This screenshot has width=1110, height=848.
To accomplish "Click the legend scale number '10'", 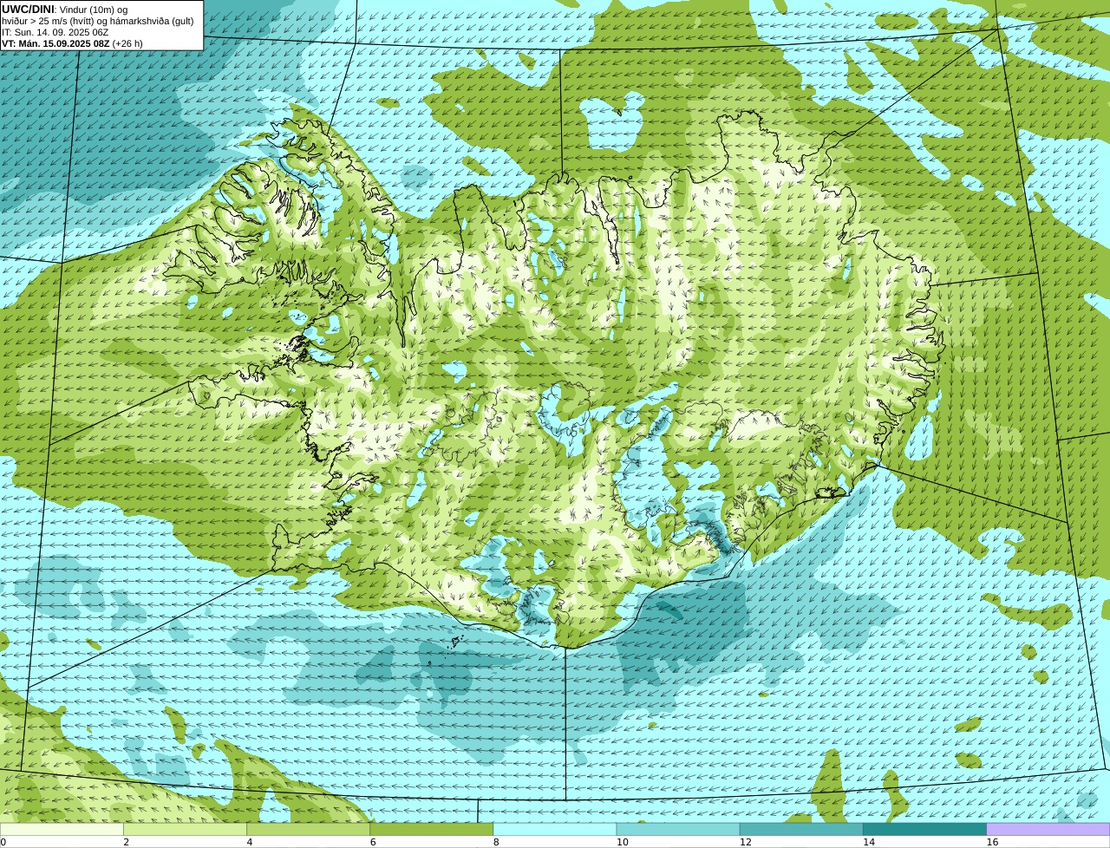I will click(x=623, y=842).
